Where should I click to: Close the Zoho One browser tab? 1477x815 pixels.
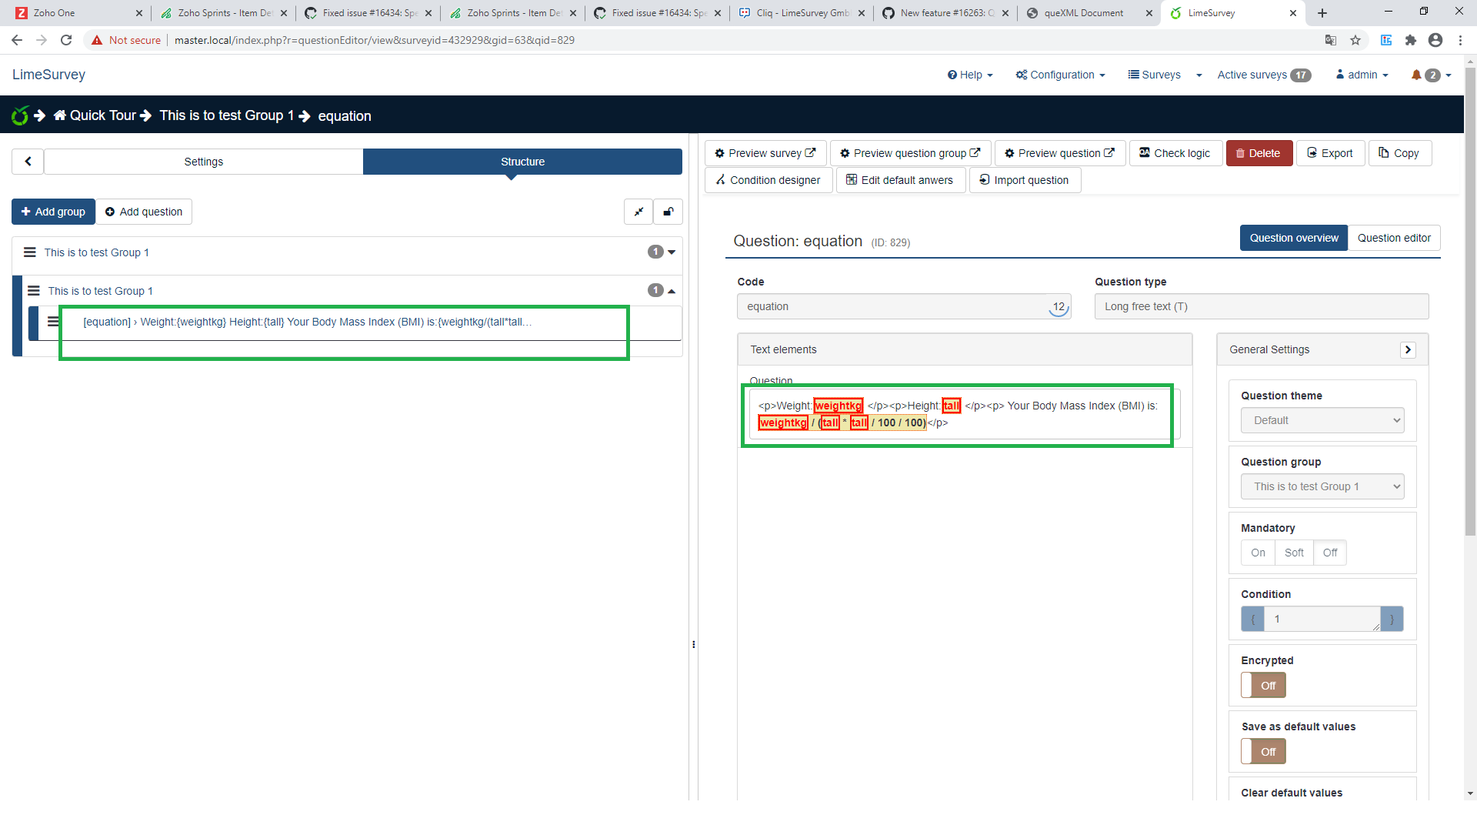pyautogui.click(x=139, y=13)
